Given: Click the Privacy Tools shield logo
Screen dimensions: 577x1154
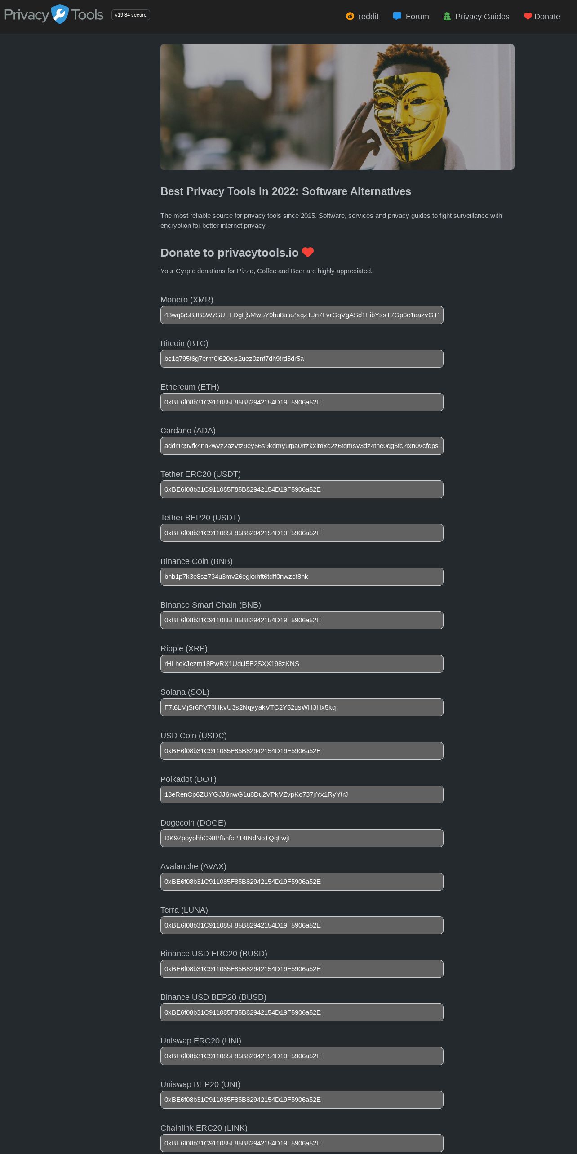Looking at the screenshot, I should pyautogui.click(x=60, y=14).
